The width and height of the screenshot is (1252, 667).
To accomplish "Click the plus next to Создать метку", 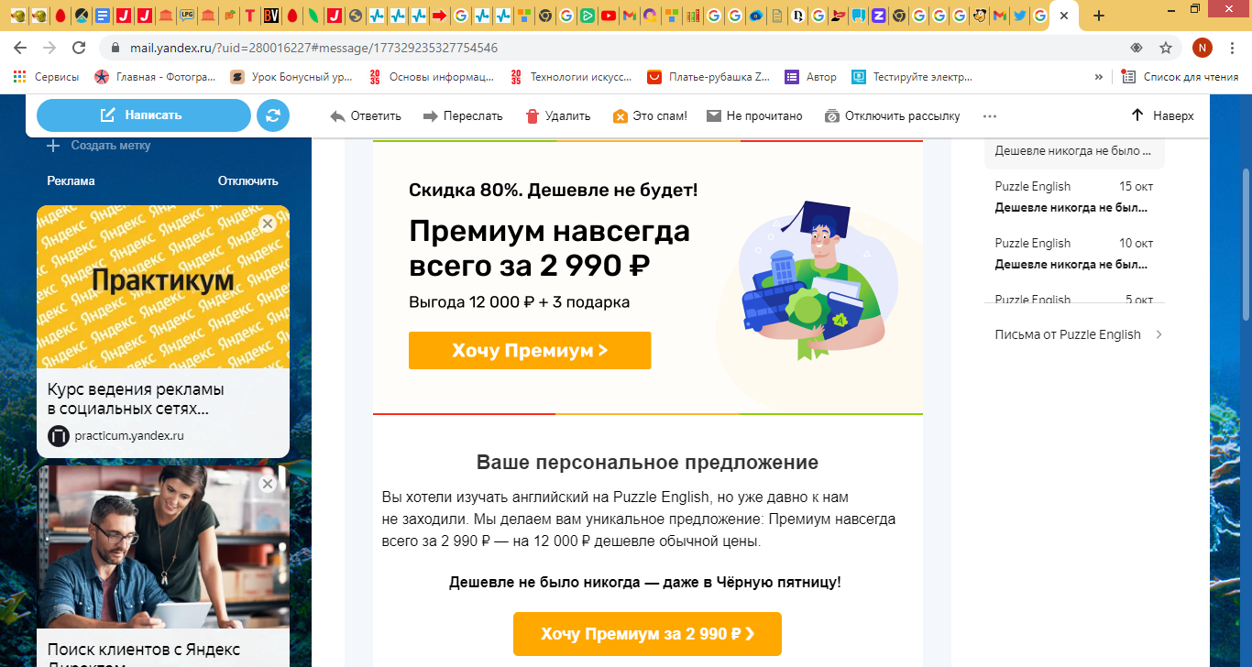I will 53,146.
